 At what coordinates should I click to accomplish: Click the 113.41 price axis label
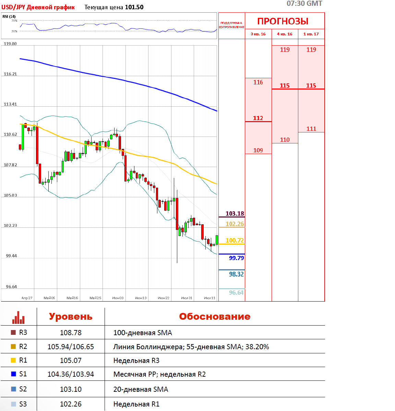click(10, 104)
